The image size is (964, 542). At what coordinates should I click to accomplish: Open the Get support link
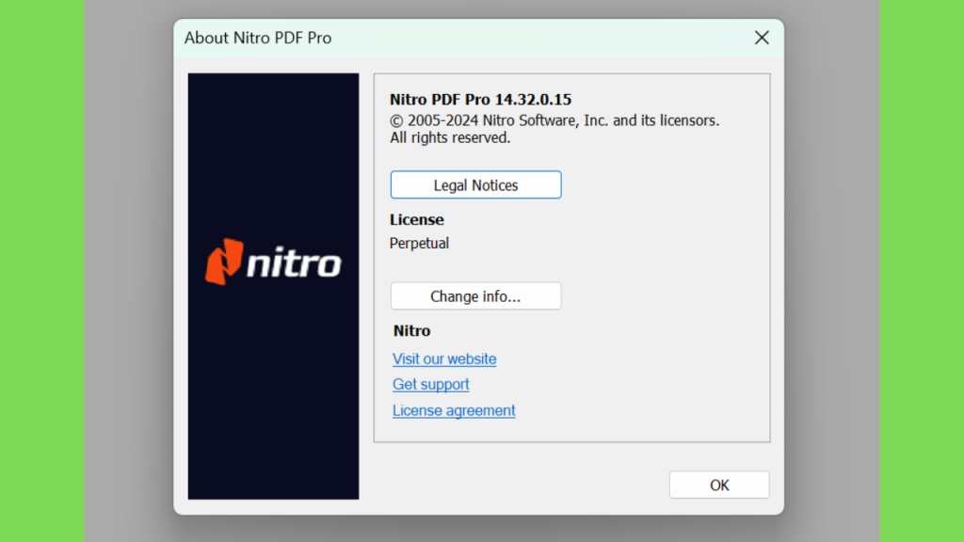(430, 385)
